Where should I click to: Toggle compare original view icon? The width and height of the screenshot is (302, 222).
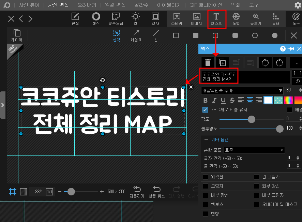coord(24,192)
